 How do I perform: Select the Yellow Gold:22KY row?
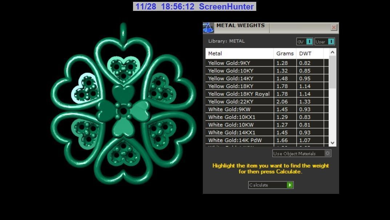point(267,101)
